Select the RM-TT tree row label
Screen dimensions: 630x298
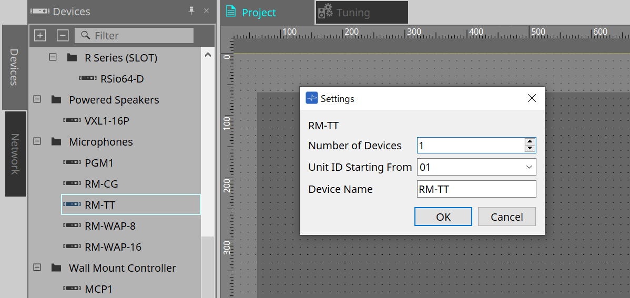tap(100, 205)
